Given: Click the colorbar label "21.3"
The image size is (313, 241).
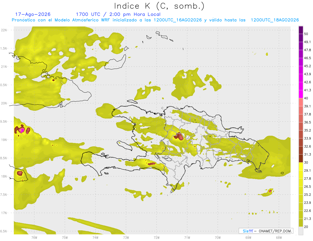Looking at the screenshot, I should coord(308,219).
